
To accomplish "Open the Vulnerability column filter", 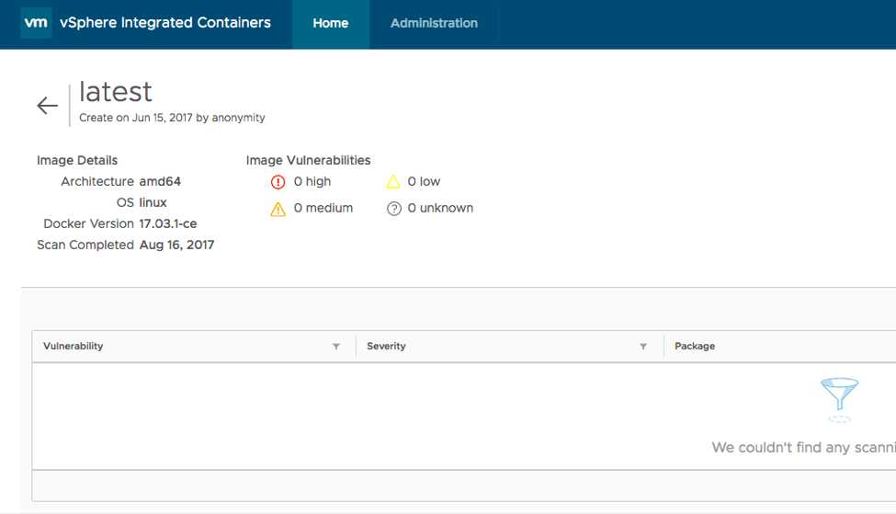I will pos(336,347).
